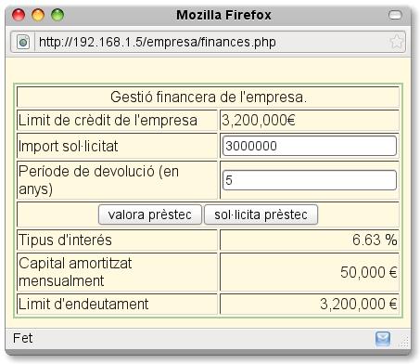The height and width of the screenshot is (364, 420).
Task: Close the window with red button
Action: 19,15
